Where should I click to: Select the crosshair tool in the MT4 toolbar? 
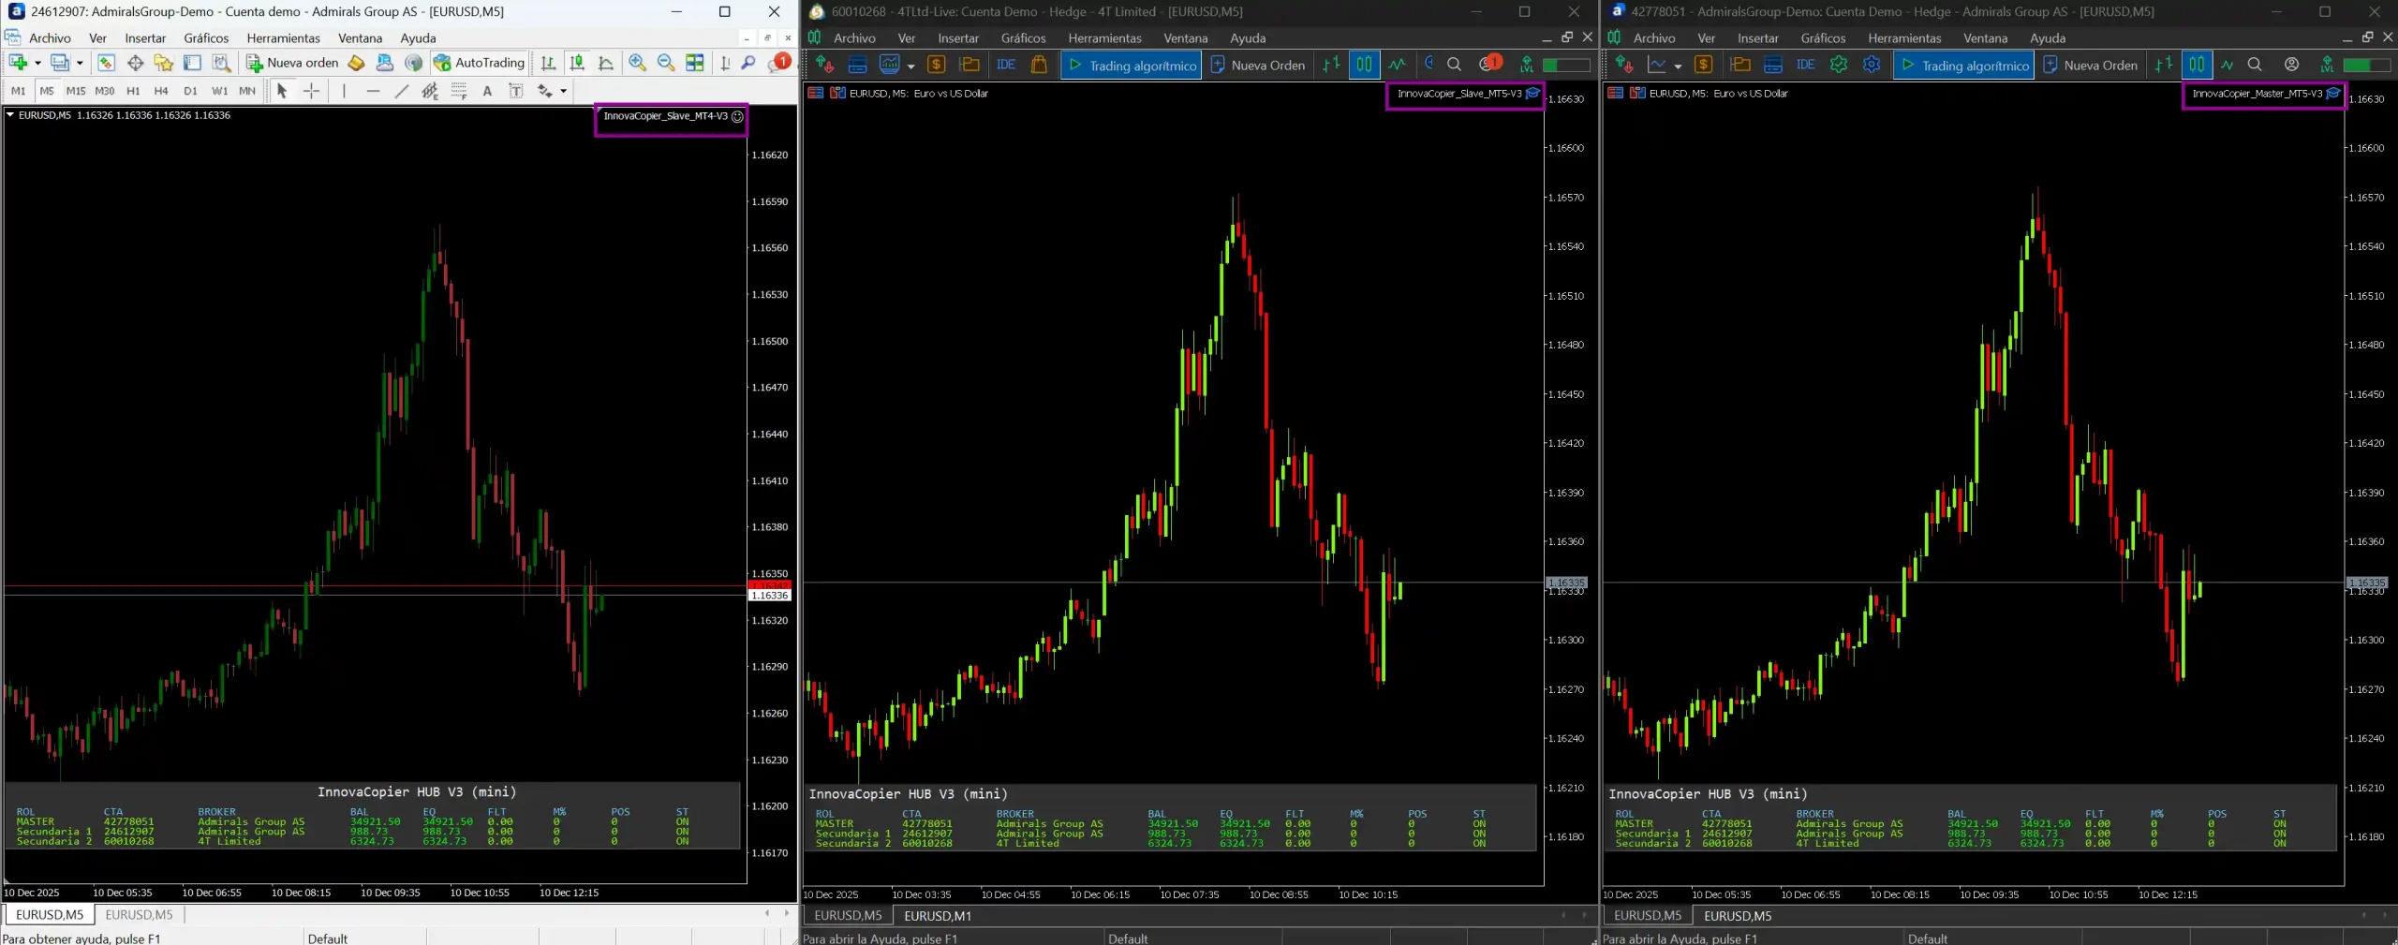[311, 91]
